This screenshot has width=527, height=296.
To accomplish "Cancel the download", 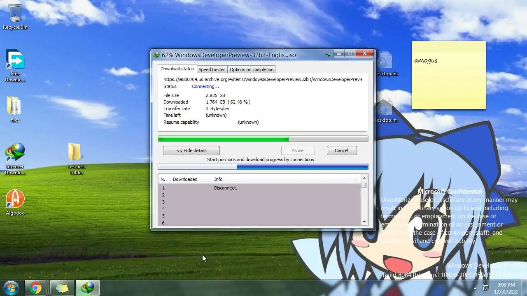I will pyautogui.click(x=341, y=150).
